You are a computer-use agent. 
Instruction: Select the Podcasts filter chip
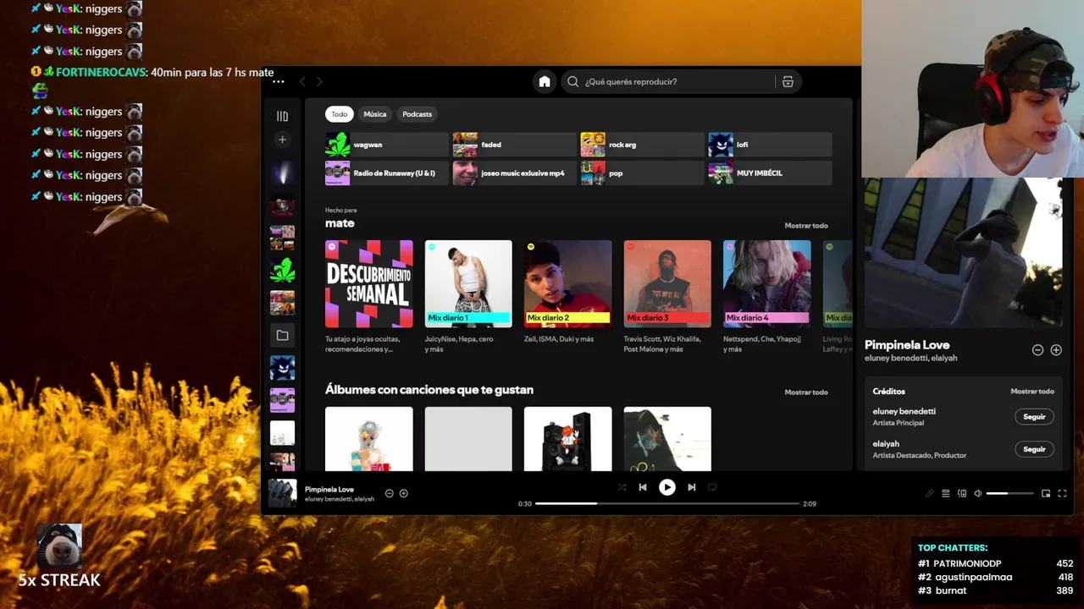(x=418, y=114)
